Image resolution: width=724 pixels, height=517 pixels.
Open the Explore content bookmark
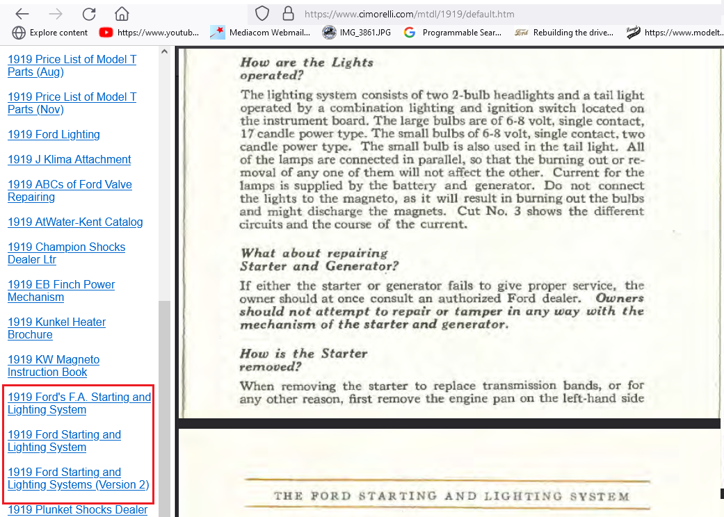pos(50,32)
